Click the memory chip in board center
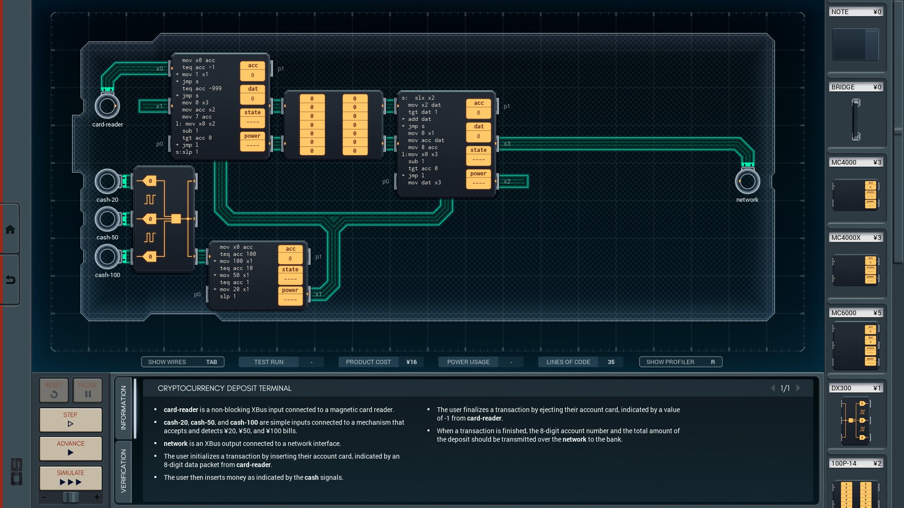This screenshot has width=904, height=508. [333, 125]
